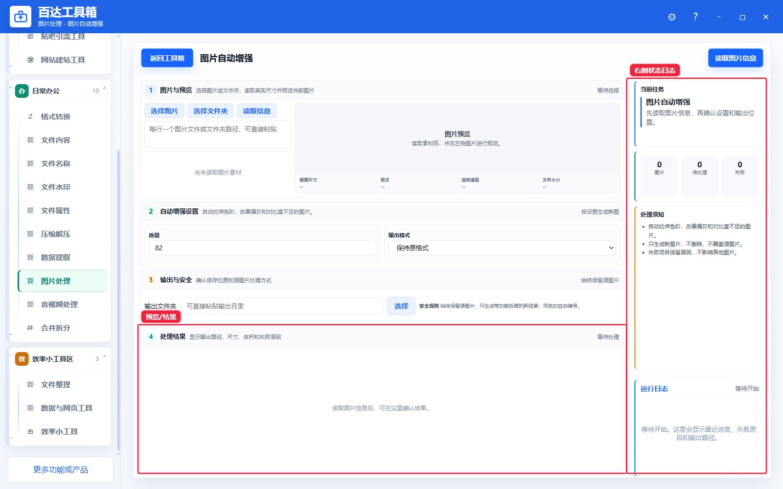Open 文件水印 in the sidebar
Screen dimensions: 783x489
pyautogui.click(x=63, y=187)
